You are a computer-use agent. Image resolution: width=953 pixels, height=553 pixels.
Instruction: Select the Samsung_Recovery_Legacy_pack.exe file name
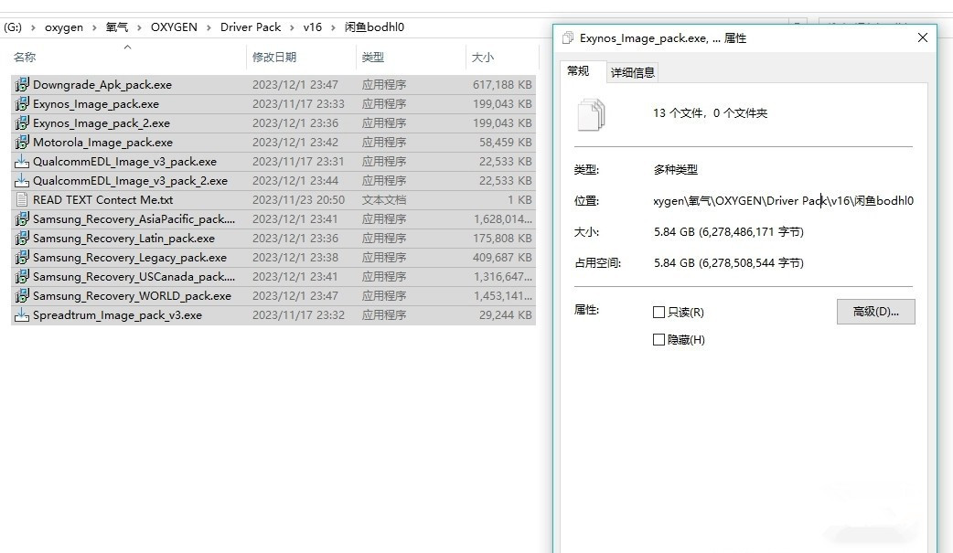coord(130,258)
